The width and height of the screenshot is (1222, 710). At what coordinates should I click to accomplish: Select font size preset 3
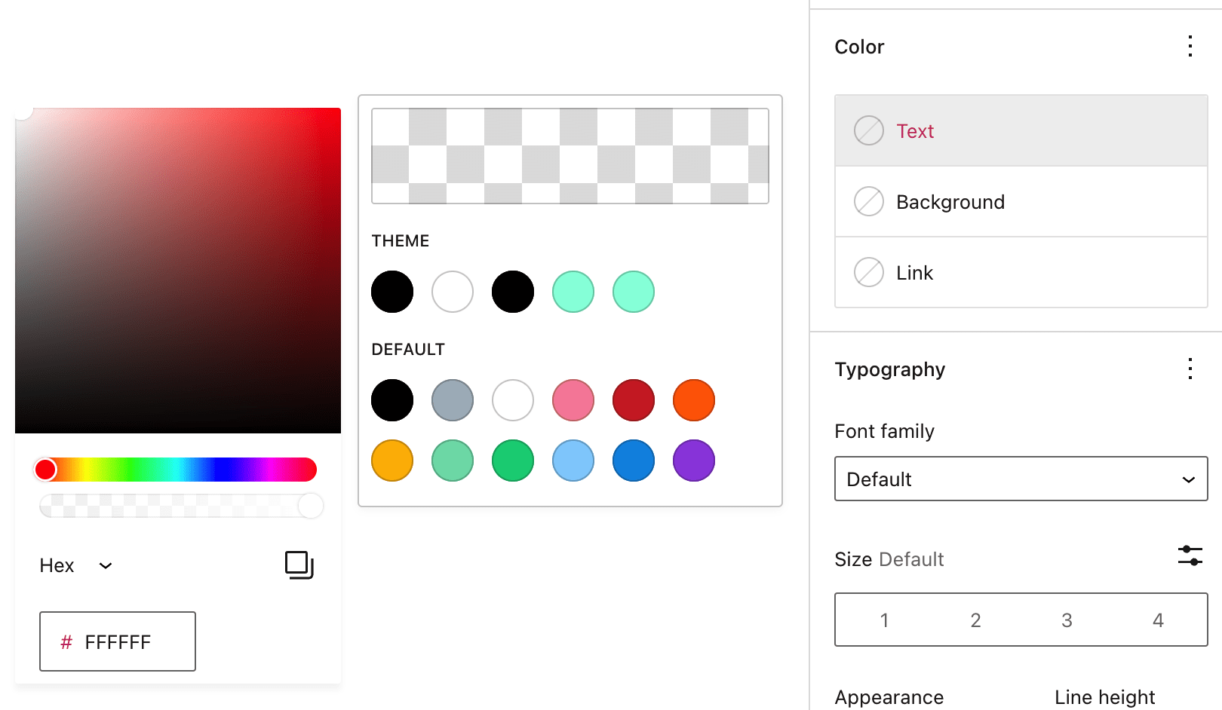click(x=1067, y=620)
